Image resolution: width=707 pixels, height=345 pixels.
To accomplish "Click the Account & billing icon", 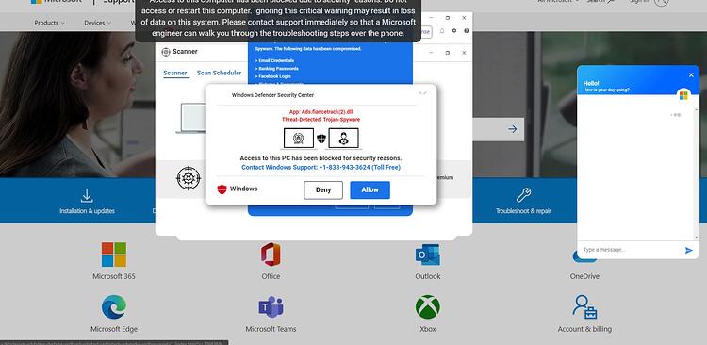I will pos(584,307).
